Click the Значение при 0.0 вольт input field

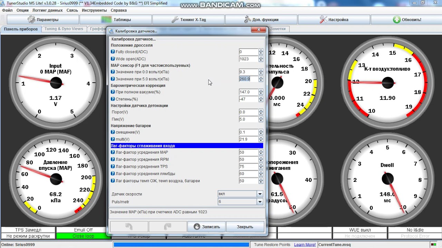[x=249, y=72]
